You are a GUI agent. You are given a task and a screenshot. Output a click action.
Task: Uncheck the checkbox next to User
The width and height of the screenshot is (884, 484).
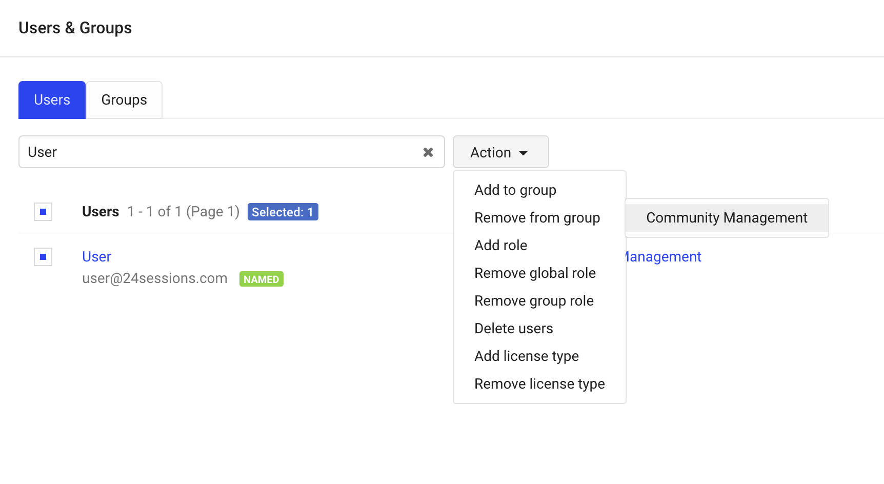[x=43, y=257]
